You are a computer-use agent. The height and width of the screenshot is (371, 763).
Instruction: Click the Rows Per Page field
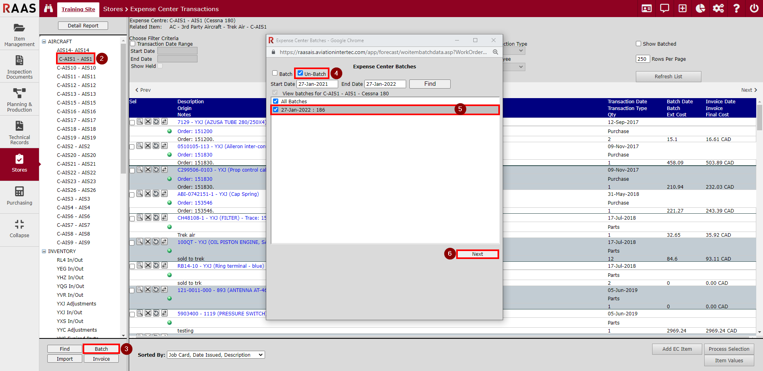(x=642, y=59)
